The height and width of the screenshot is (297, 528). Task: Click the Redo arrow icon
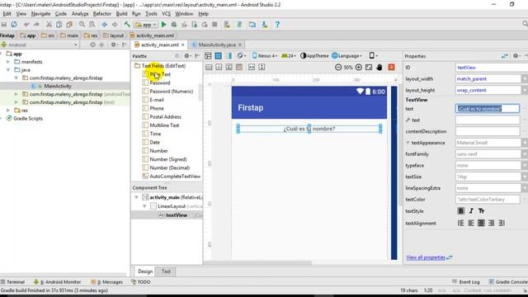(x=36, y=25)
